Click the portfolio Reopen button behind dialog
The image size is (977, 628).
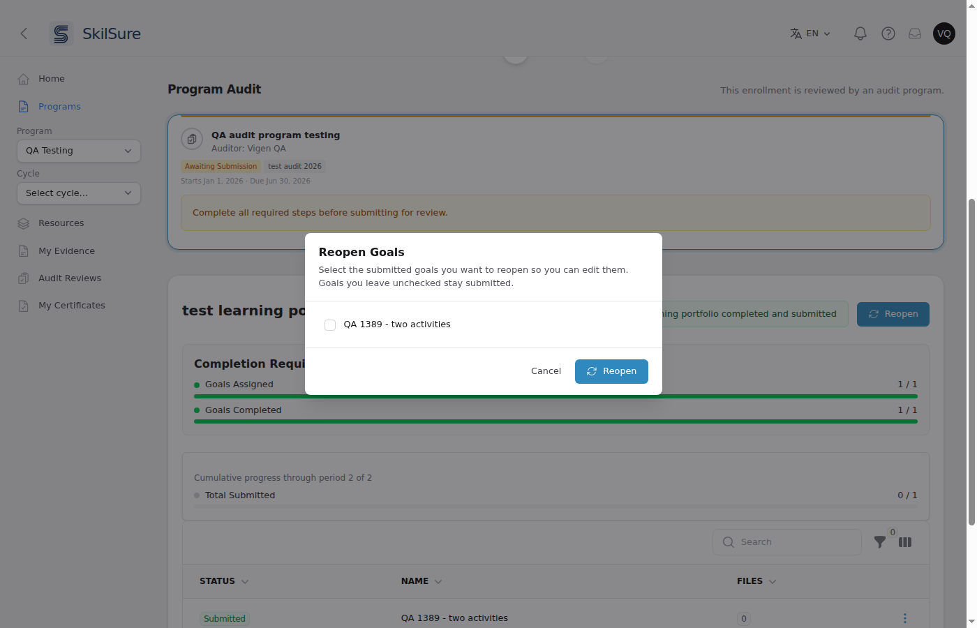tap(893, 314)
